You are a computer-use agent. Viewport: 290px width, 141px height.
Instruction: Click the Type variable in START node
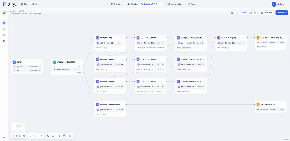tap(27, 70)
